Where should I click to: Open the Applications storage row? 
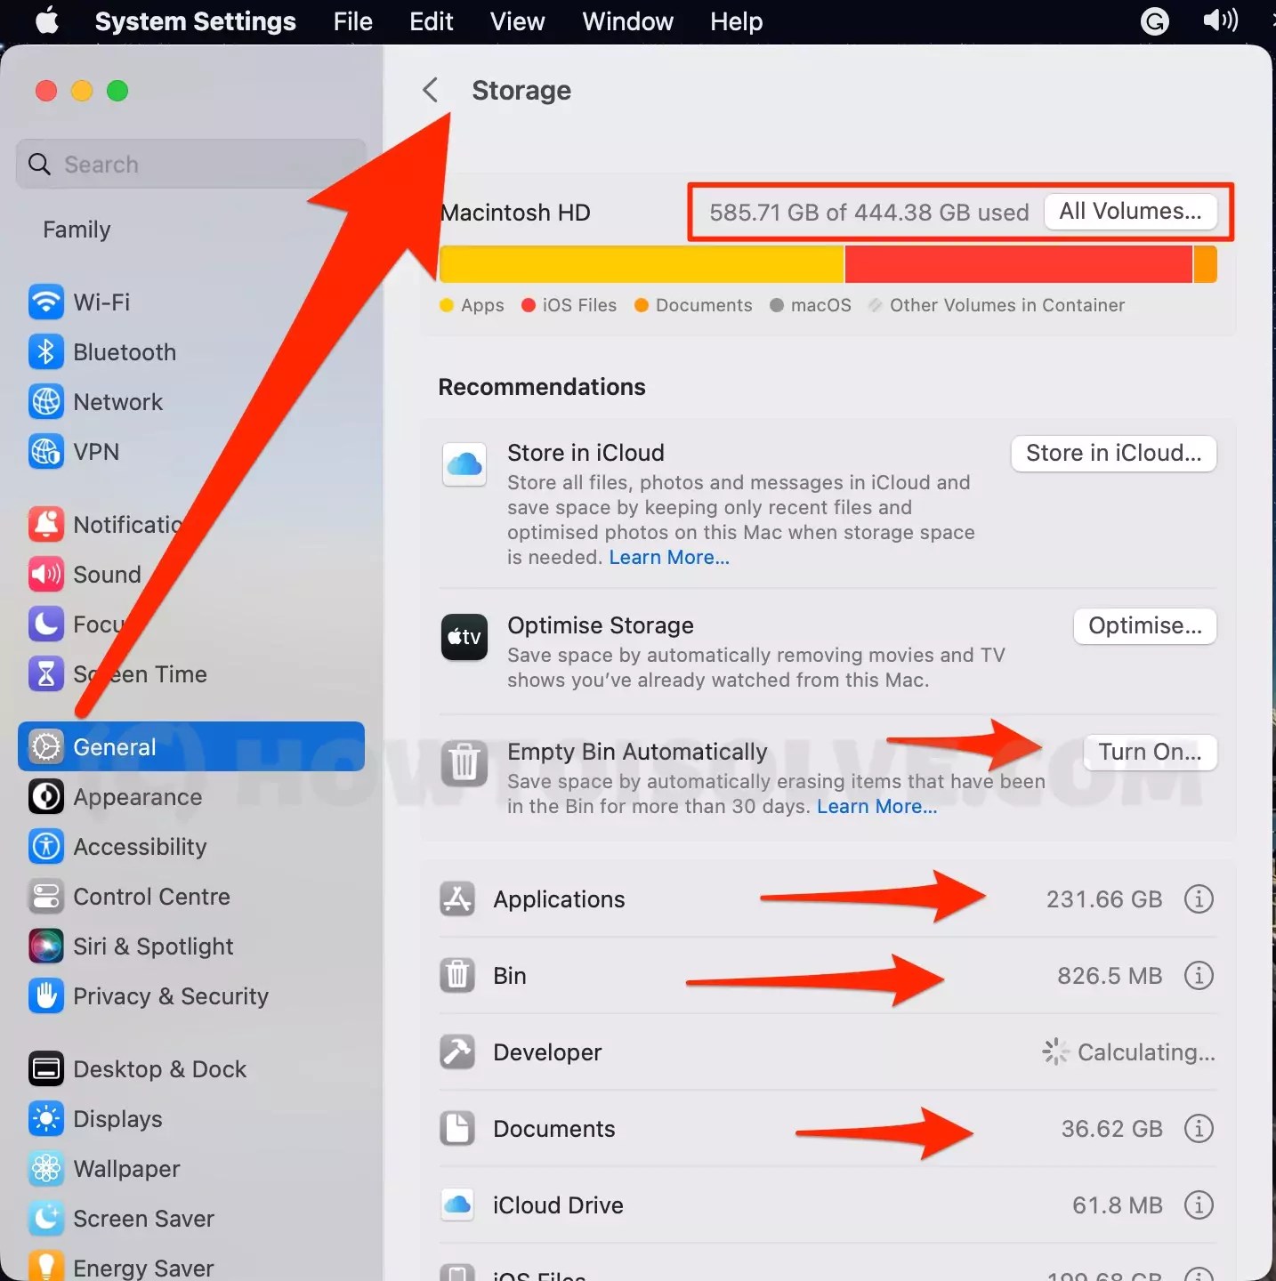point(828,899)
